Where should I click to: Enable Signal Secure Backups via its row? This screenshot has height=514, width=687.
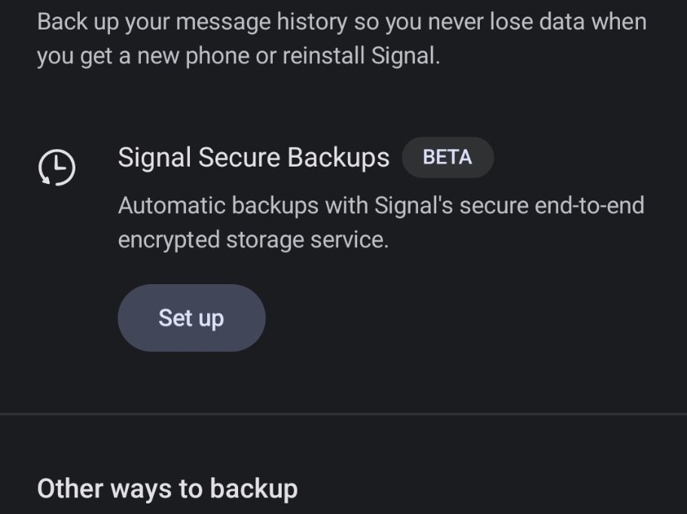click(253, 157)
